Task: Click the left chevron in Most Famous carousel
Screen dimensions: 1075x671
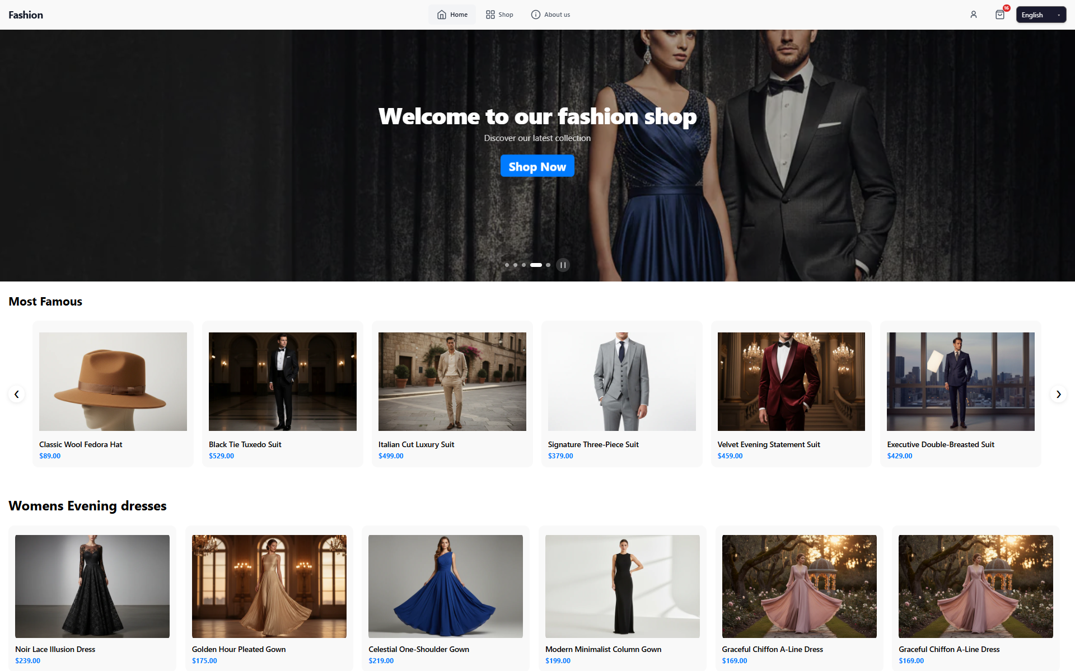Action: [17, 394]
